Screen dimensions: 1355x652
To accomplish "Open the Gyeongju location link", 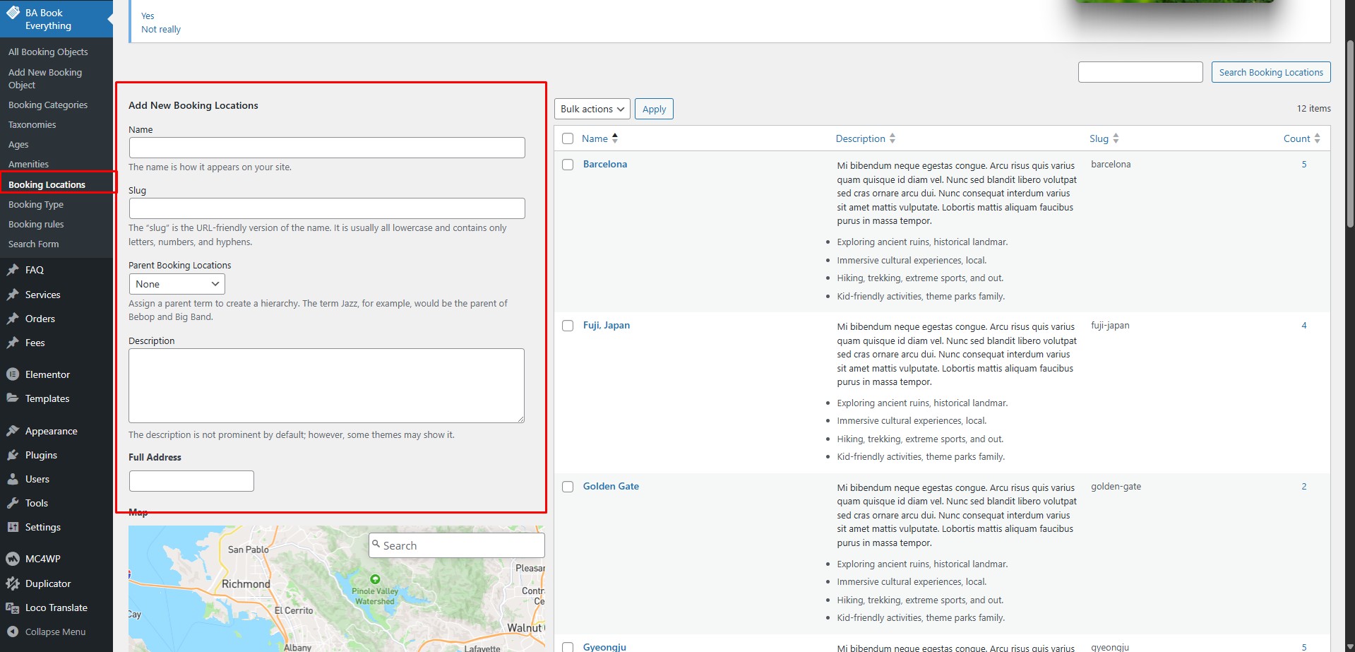I will pos(604,646).
